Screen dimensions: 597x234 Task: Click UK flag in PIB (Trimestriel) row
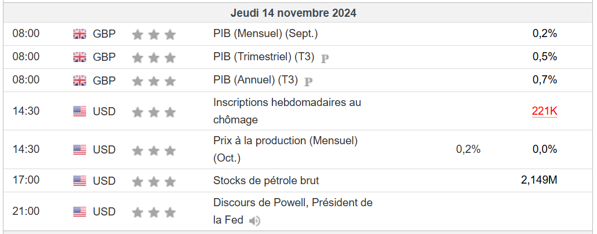tap(79, 57)
